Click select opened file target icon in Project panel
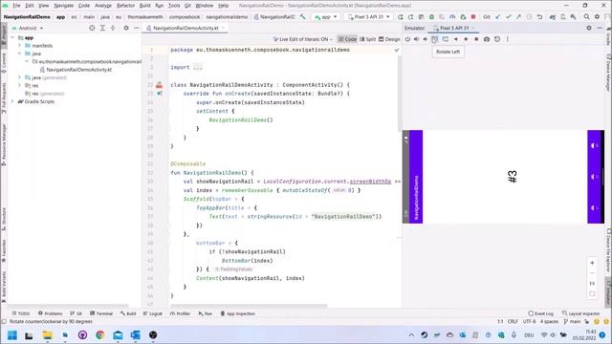The image size is (612, 344). tap(92, 28)
